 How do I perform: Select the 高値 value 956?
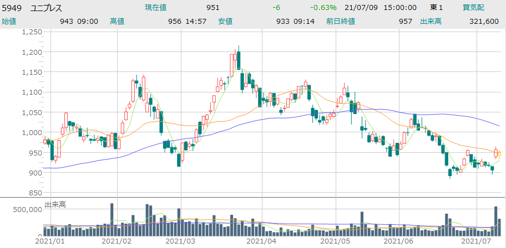pos(175,22)
